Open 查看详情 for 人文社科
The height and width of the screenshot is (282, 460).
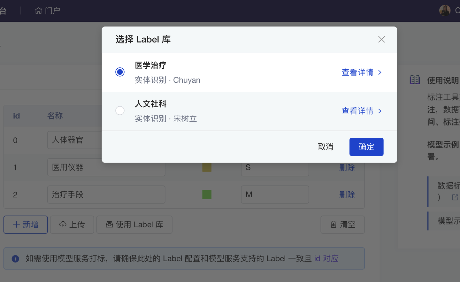357,111
